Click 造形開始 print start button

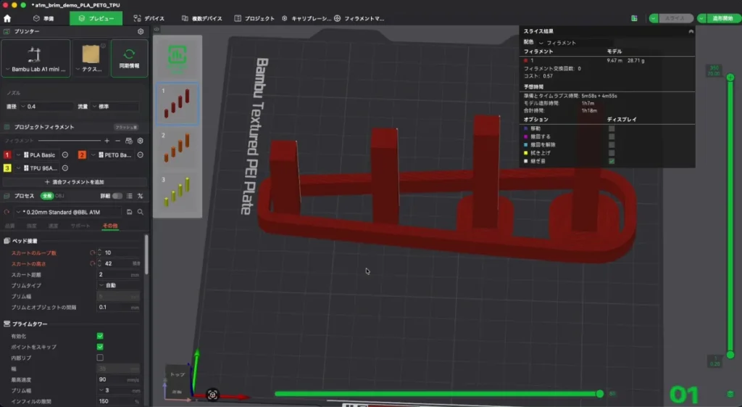click(722, 18)
